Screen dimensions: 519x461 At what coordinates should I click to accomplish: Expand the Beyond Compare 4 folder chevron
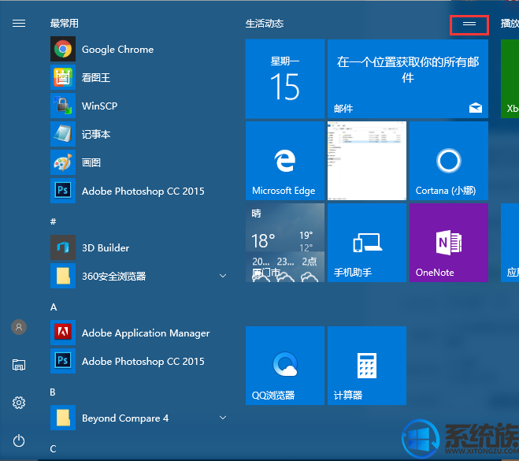pyautogui.click(x=223, y=418)
